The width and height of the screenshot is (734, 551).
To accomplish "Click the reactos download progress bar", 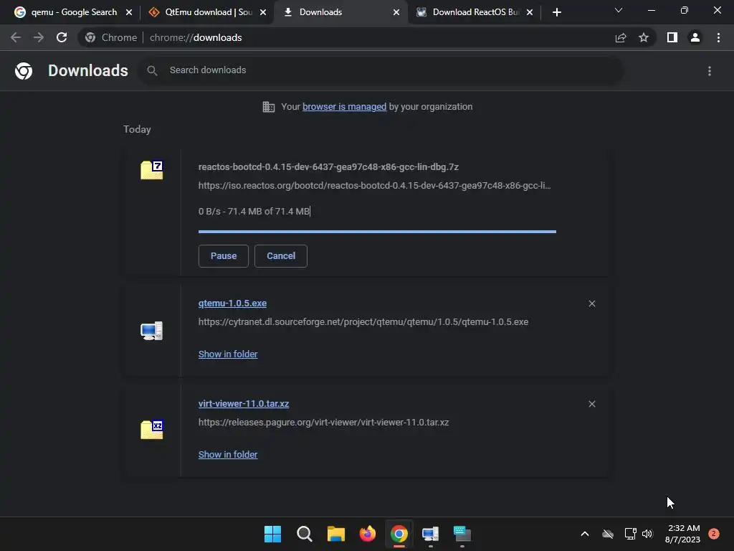I will (377, 232).
